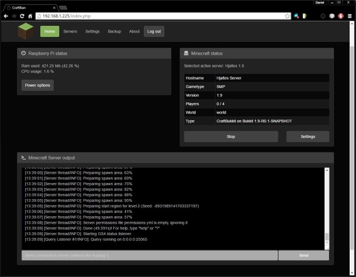Click the Ram used text line

click(50, 66)
